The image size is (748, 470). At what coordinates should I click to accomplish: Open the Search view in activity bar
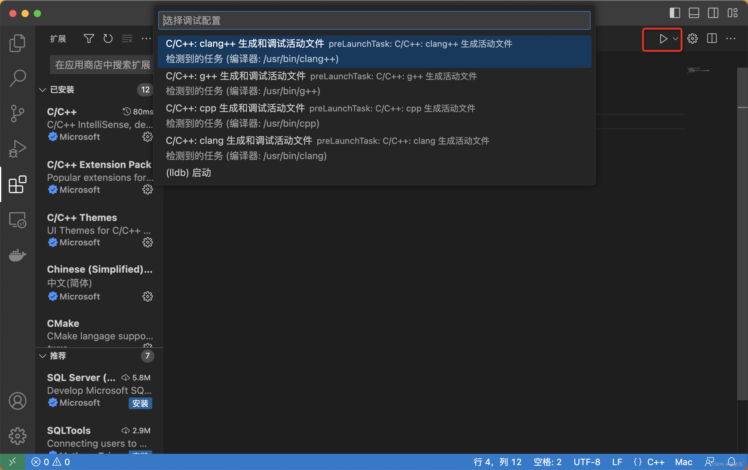coord(17,78)
